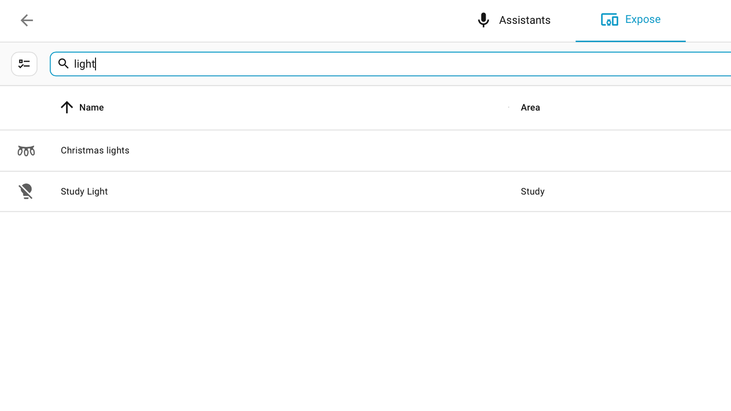Open the Expose tab
The width and height of the screenshot is (731, 411).
tap(631, 20)
